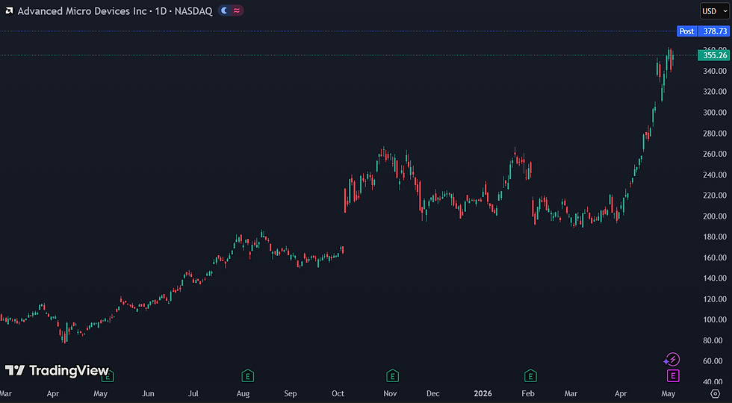Viewport: 732px width, 403px height.
Task: Click the moon post-market session icon
Action: pos(225,10)
